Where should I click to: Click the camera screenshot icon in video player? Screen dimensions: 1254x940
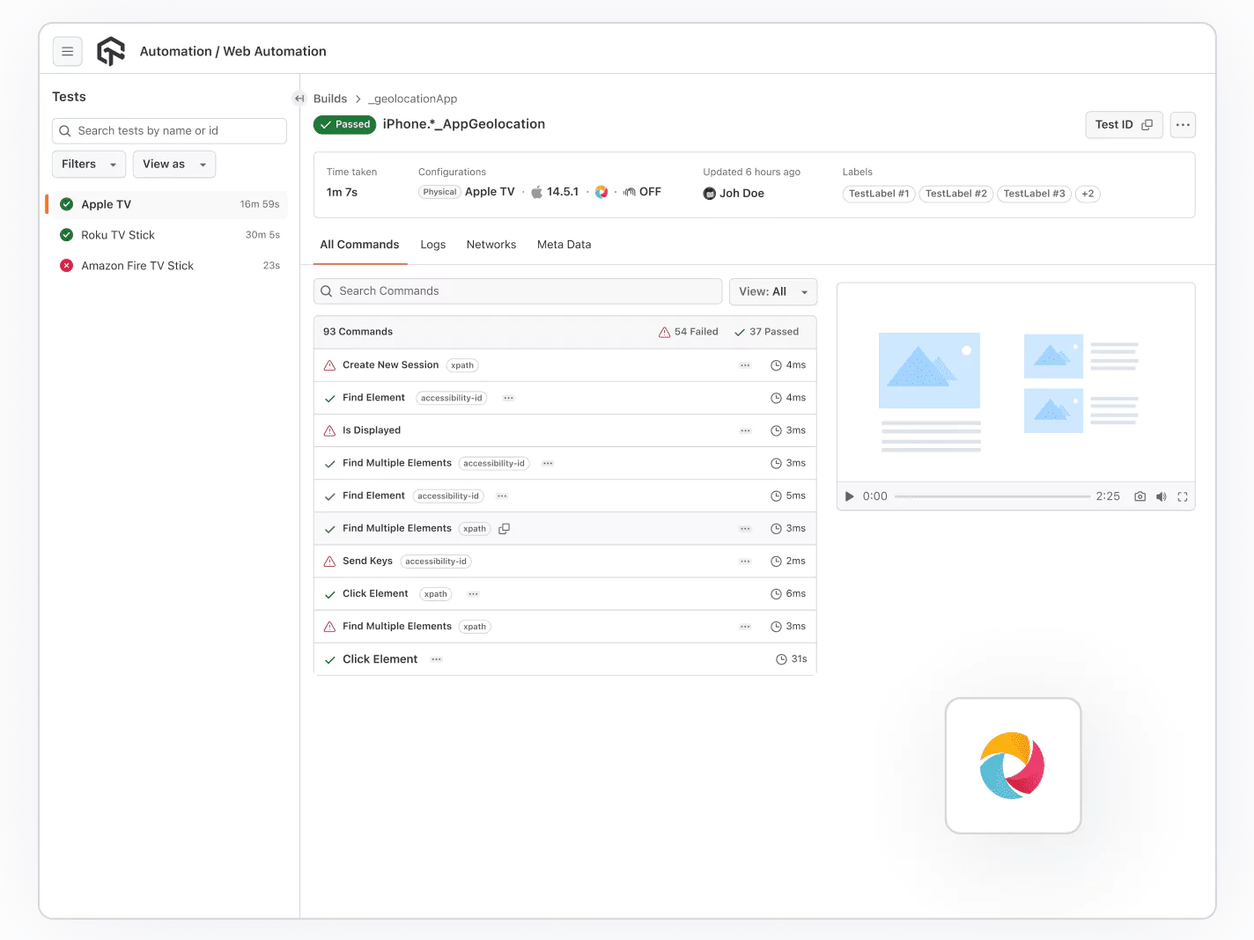tap(1140, 496)
